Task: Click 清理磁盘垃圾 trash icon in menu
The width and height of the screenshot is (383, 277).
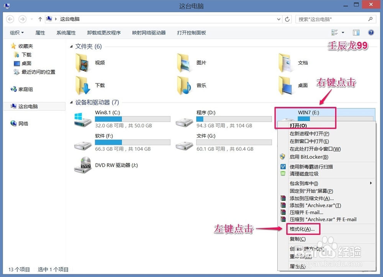Action: [283, 174]
